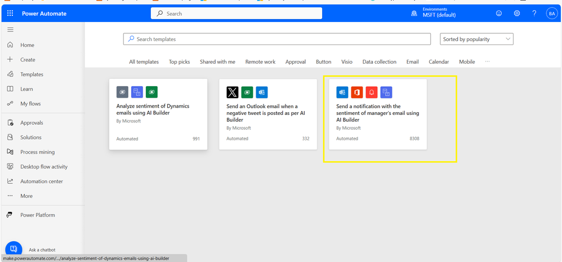Click the X Twitter connector icon
562x262 pixels.
tap(232, 92)
